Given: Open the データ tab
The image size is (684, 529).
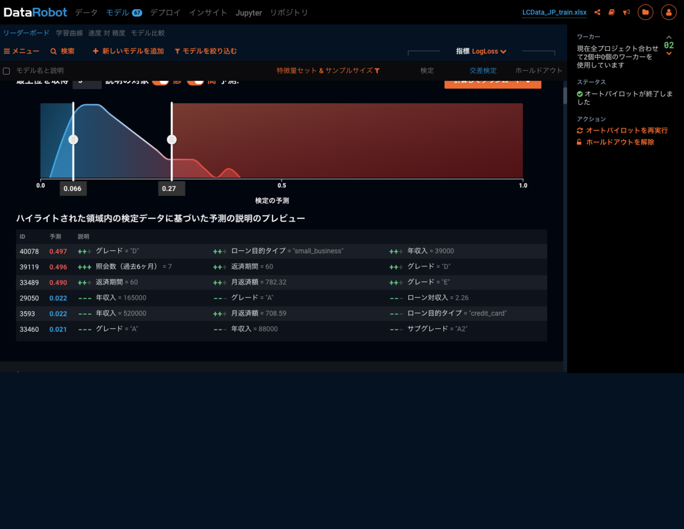Looking at the screenshot, I should click(x=86, y=13).
